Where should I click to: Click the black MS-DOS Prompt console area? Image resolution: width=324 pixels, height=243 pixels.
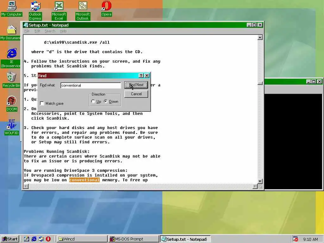tap(293, 141)
